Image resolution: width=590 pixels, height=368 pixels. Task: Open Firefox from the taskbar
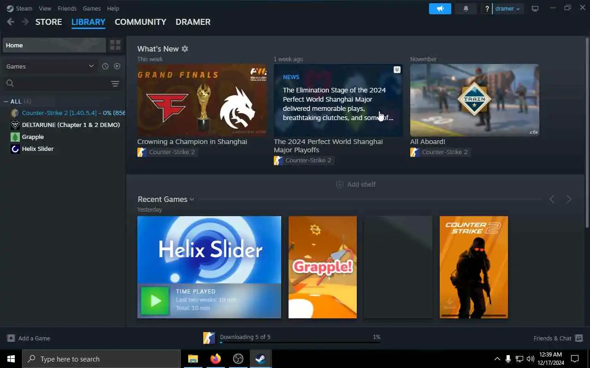click(x=215, y=359)
